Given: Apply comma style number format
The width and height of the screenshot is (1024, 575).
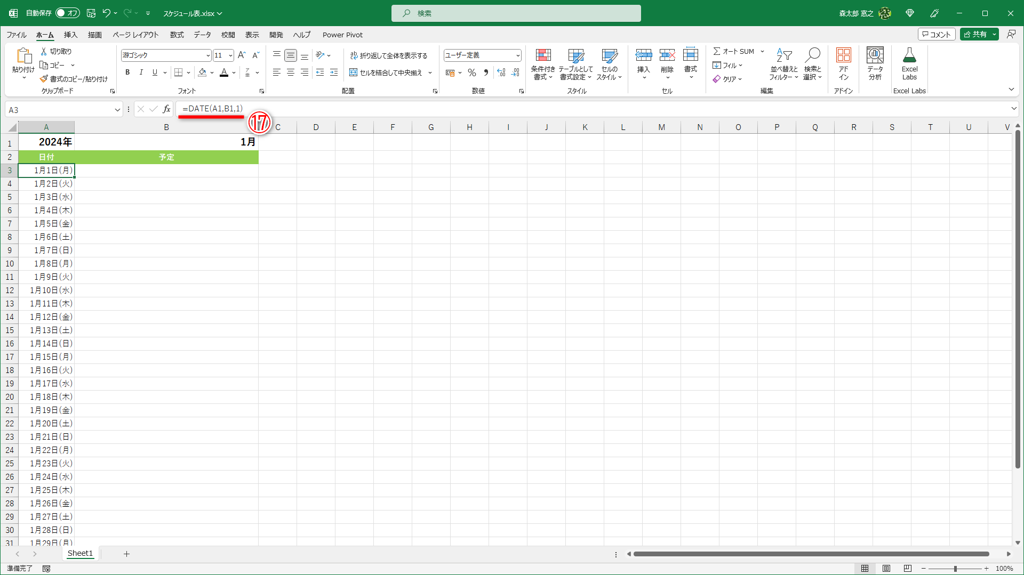Looking at the screenshot, I should 486,72.
